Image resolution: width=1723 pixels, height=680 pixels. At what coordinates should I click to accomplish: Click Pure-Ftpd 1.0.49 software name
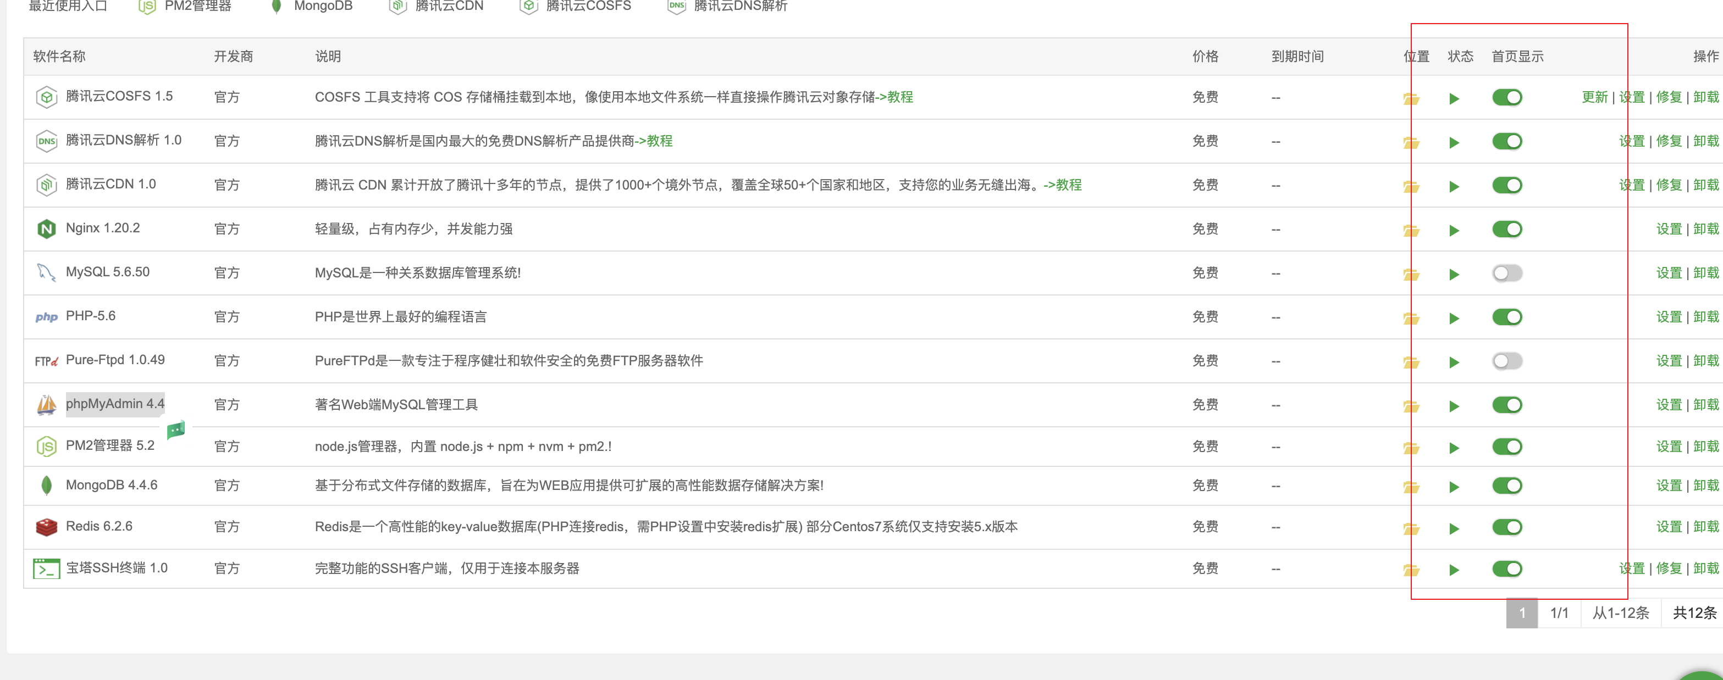(x=115, y=360)
